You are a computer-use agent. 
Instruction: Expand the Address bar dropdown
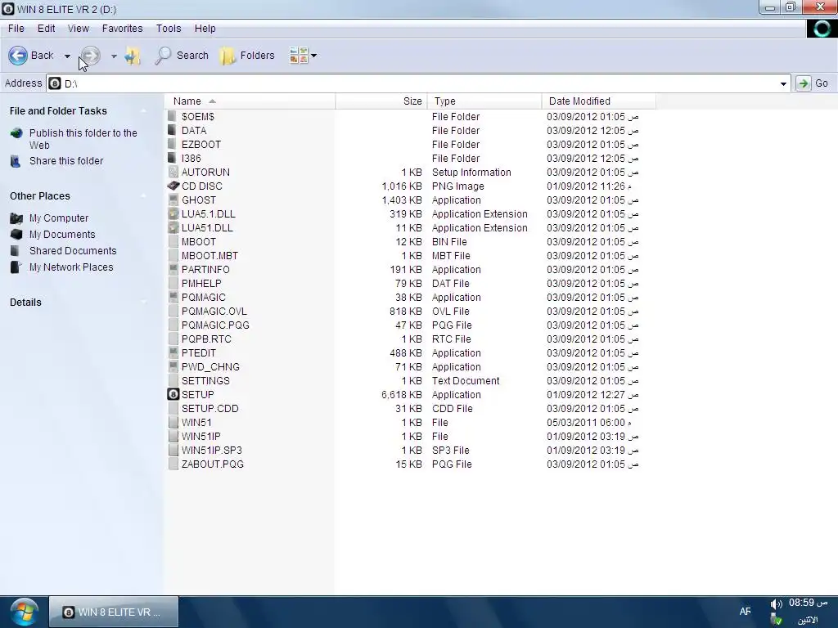click(783, 83)
